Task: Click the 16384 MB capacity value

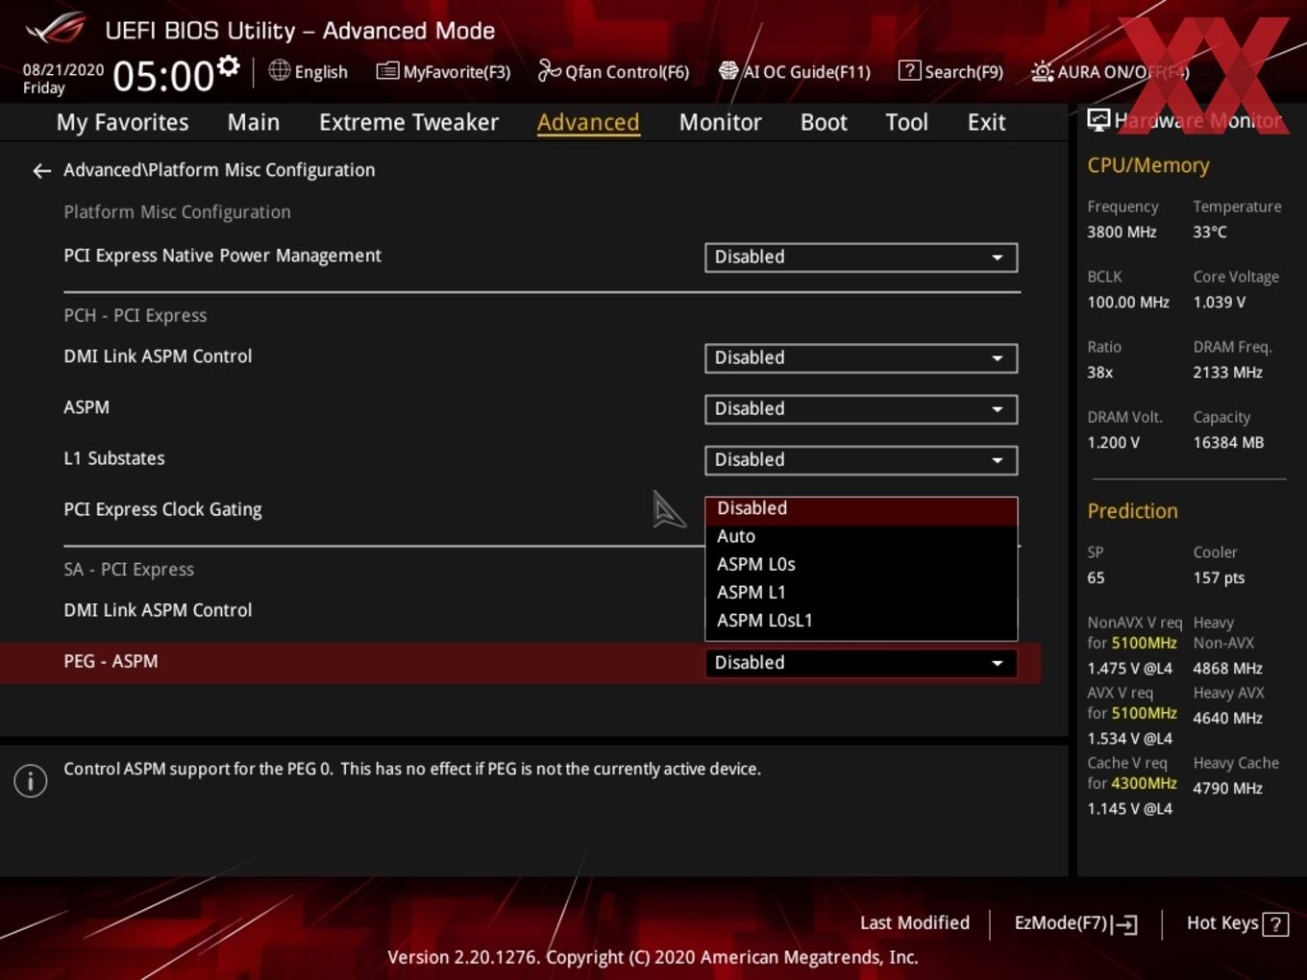Action: point(1228,443)
